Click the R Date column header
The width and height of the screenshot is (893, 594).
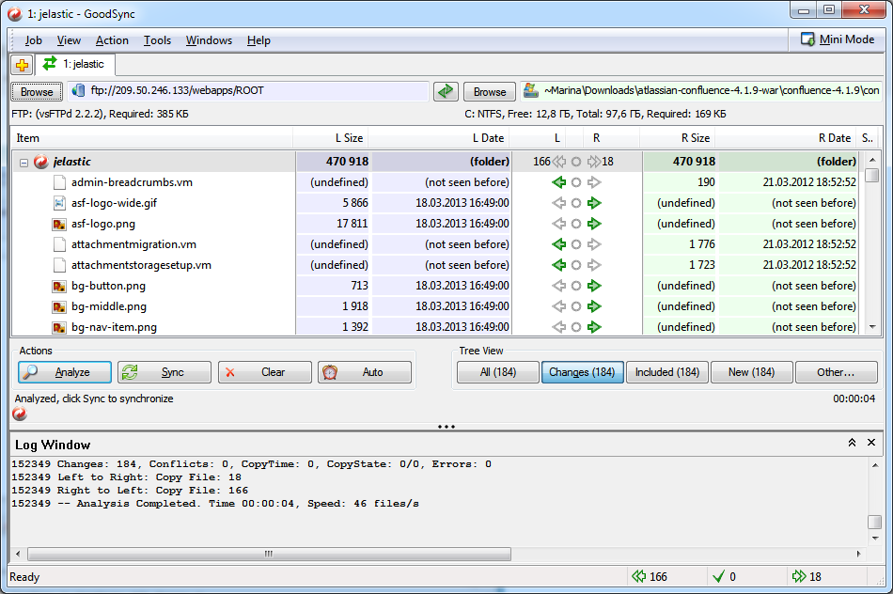pos(787,138)
